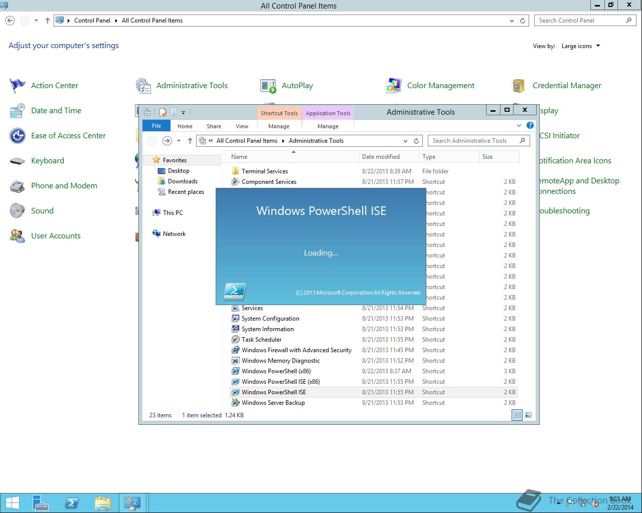Click Component Services shortcut icon
The width and height of the screenshot is (642, 513).
click(235, 182)
